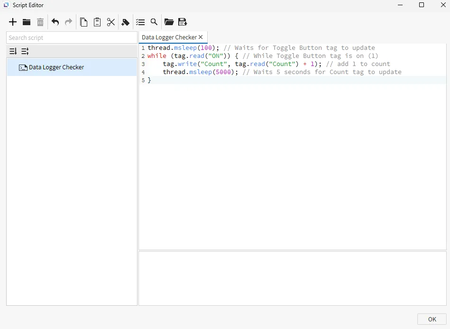The height and width of the screenshot is (329, 450).
Task: Click the magnifying glass find icon
Action: [x=154, y=22]
